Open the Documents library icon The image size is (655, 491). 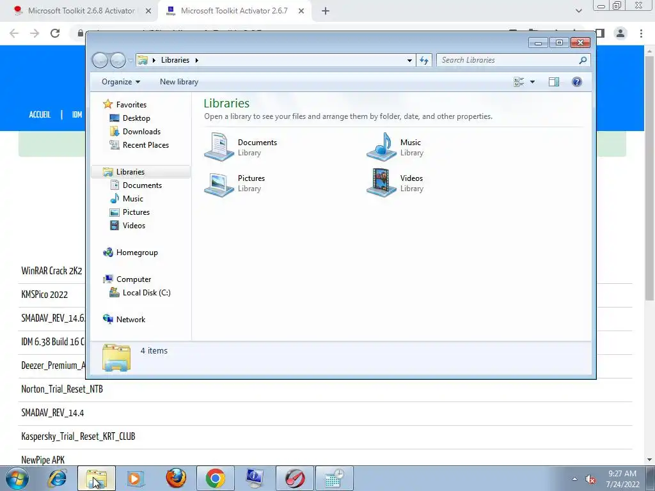tap(219, 147)
